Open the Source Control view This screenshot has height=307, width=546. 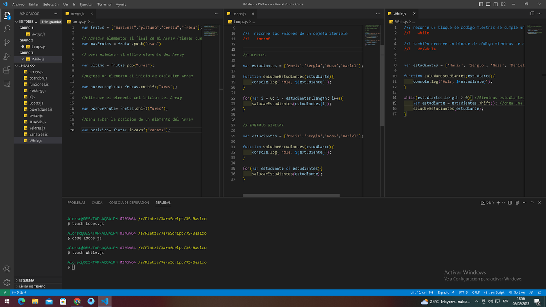[x=7, y=43]
